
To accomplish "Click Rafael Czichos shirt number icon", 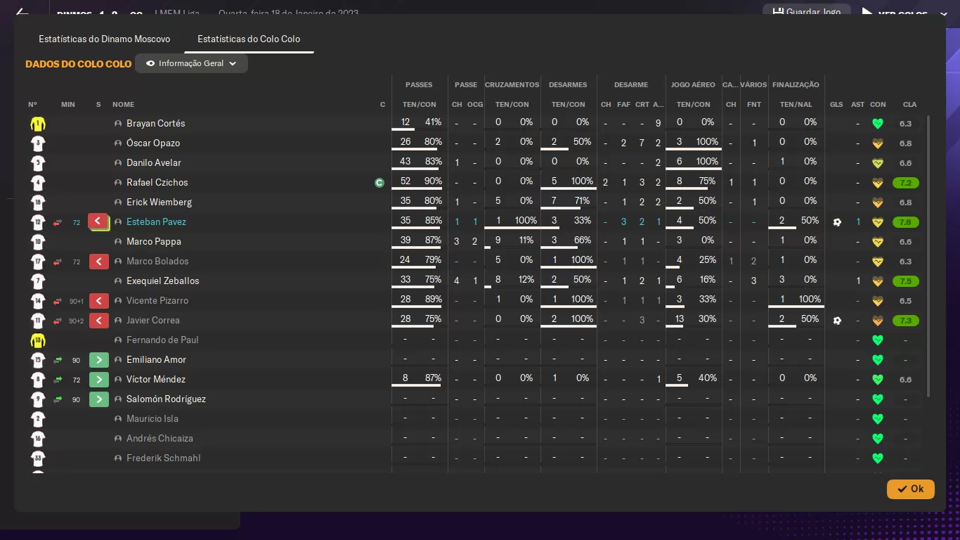I will 38,183.
